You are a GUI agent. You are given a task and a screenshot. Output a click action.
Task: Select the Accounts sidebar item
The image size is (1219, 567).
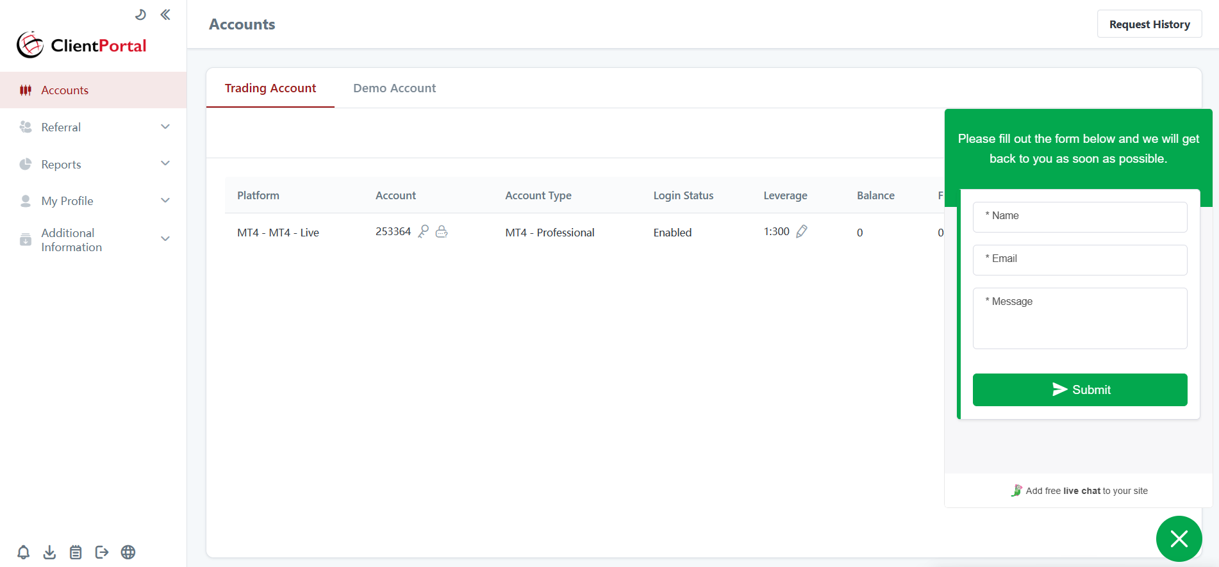pos(65,90)
